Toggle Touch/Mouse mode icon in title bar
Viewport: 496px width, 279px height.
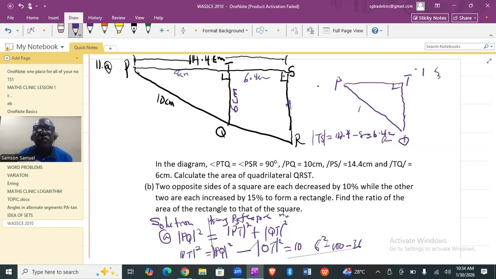point(30,6)
